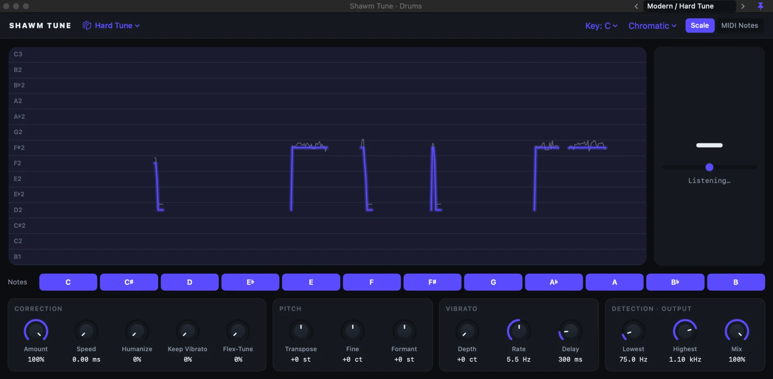Go to previous preset with left arrow
The image size is (773, 379).
click(x=636, y=6)
